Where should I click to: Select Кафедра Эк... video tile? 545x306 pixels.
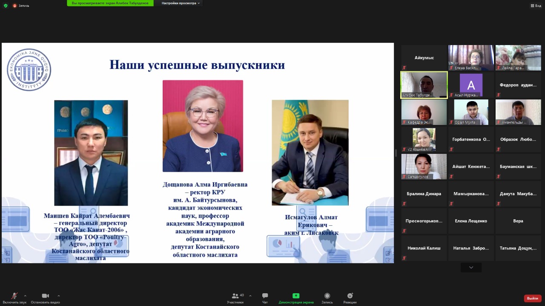pos(424,112)
